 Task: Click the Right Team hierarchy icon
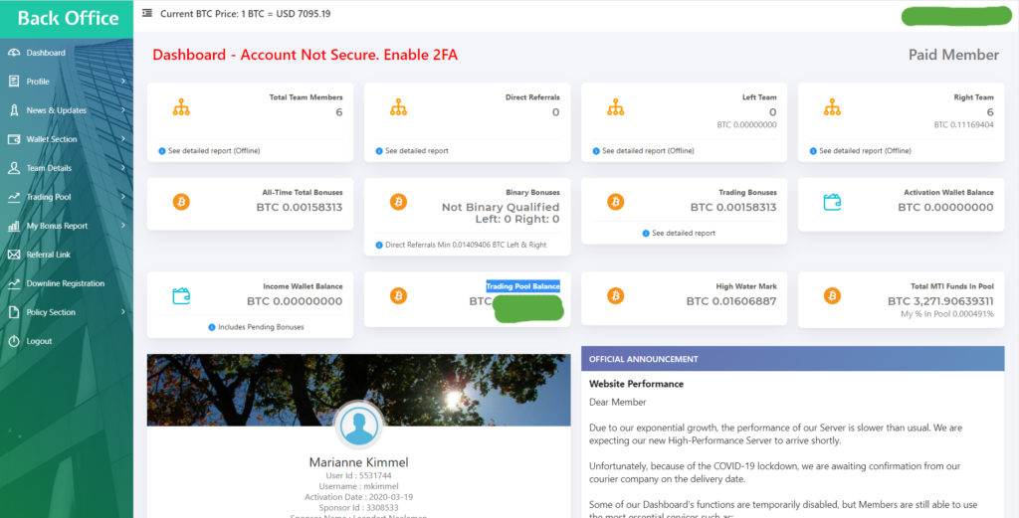click(833, 107)
